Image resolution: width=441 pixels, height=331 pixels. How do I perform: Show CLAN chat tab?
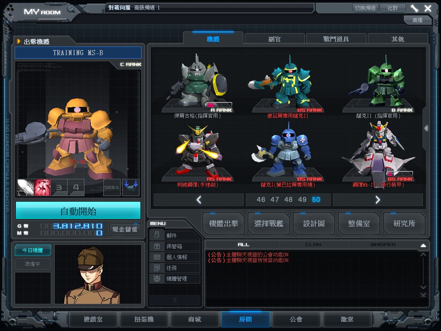point(314,245)
